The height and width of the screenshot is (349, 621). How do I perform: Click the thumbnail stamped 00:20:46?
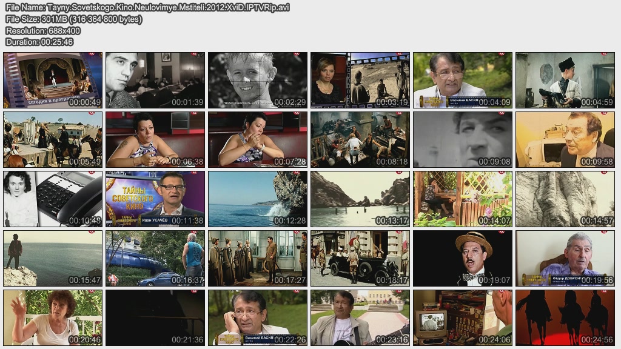tap(53, 317)
